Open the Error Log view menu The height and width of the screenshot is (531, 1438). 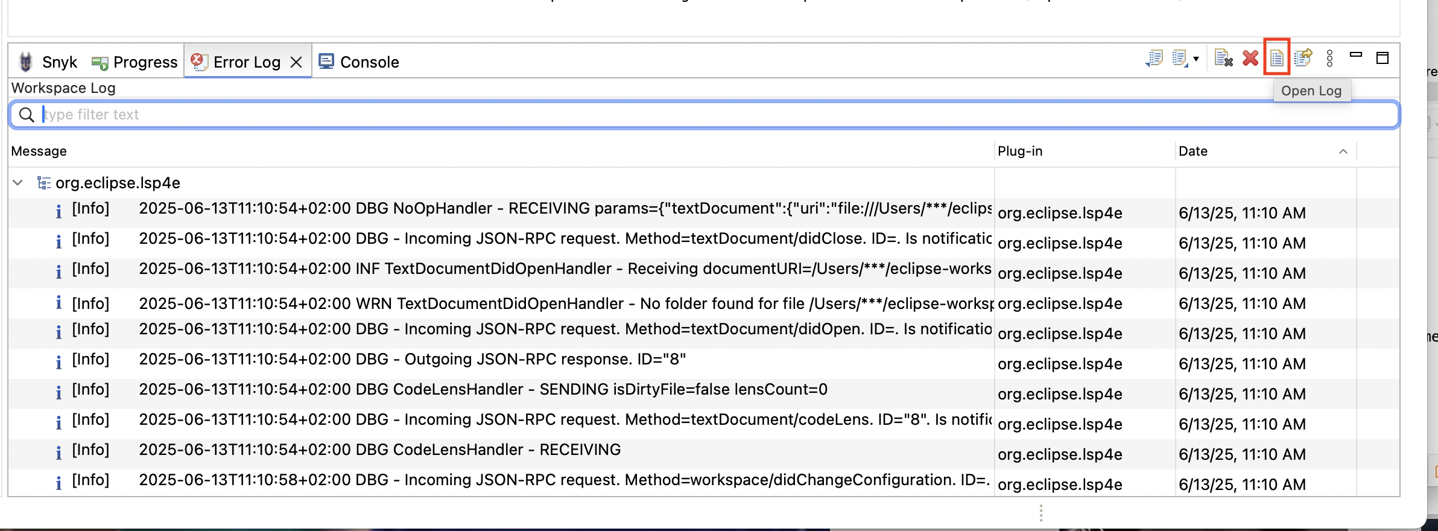click(1329, 59)
